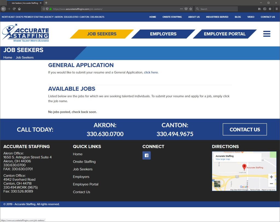Switch map to satellite thumbnail view

(217, 184)
